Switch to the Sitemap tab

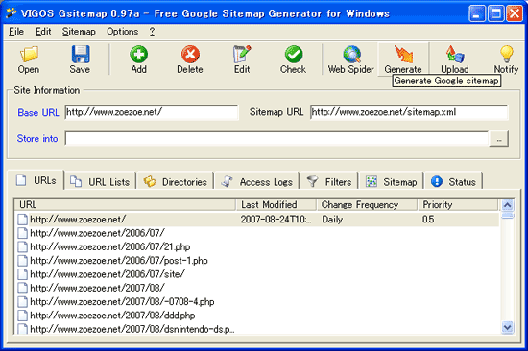click(392, 182)
